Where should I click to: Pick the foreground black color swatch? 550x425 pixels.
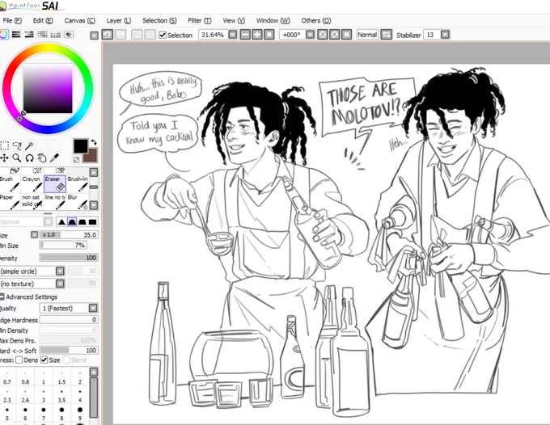pos(81,146)
